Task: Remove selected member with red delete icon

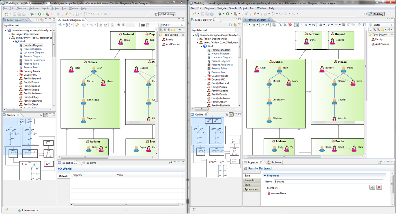Action: [x=379, y=187]
